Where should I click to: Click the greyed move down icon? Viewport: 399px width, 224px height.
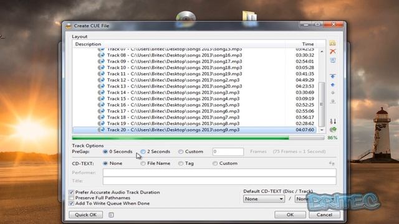point(332,93)
